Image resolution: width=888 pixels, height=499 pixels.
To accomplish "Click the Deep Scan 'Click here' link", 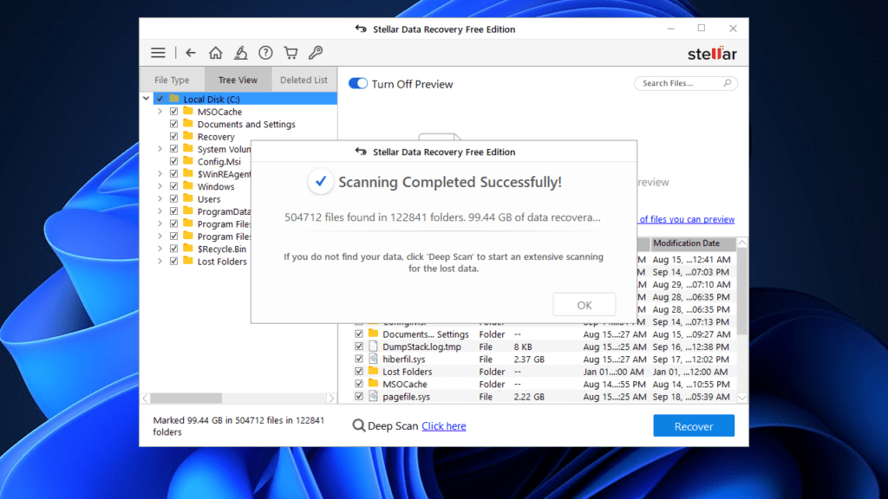I will coord(443,426).
